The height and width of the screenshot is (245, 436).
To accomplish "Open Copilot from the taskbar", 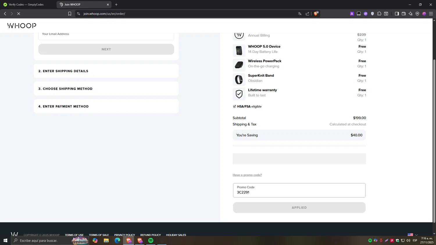I will 95,240.
